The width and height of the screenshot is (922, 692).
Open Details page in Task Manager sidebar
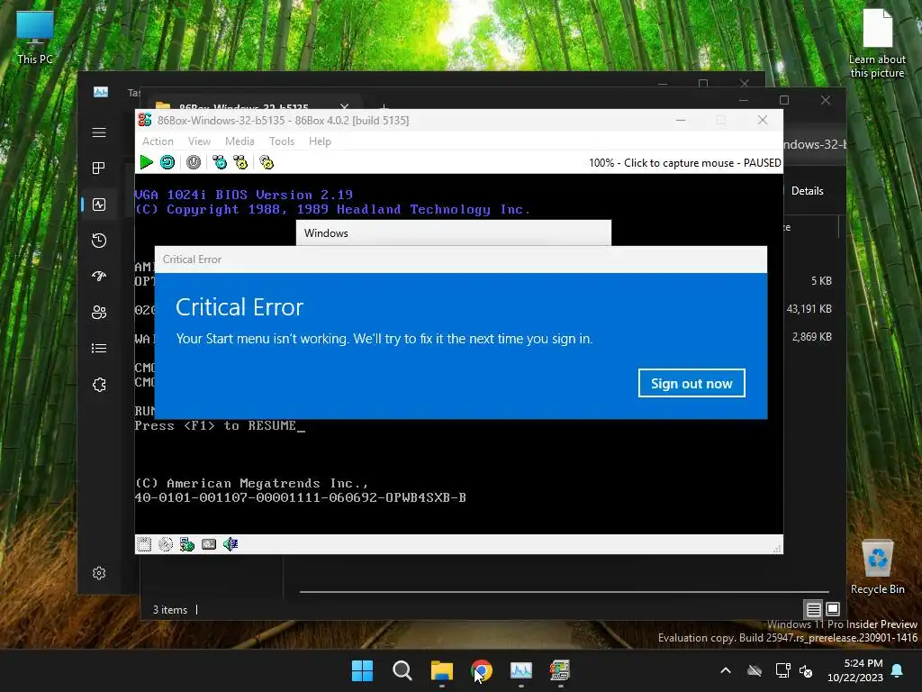pyautogui.click(x=99, y=349)
